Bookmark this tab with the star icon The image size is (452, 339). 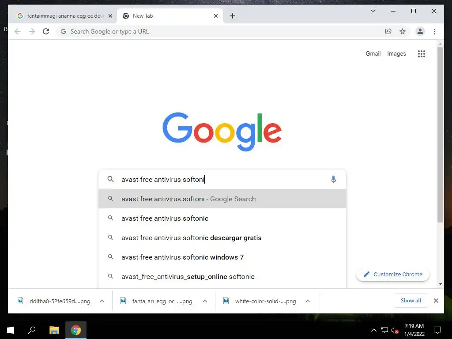click(403, 31)
